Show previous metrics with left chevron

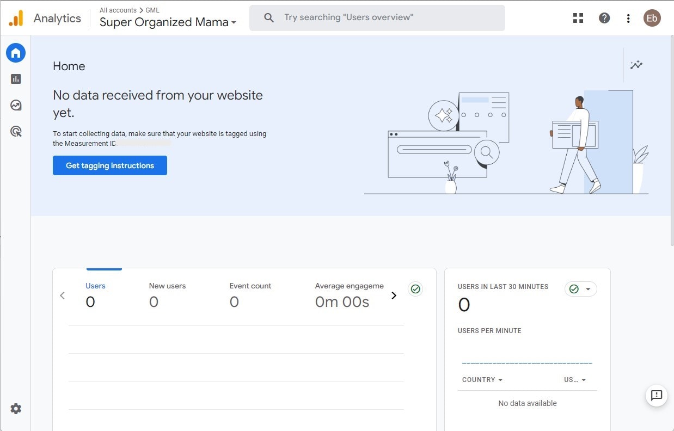pos(62,295)
